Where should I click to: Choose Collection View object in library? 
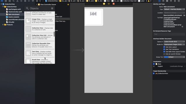[x=40, y=29]
